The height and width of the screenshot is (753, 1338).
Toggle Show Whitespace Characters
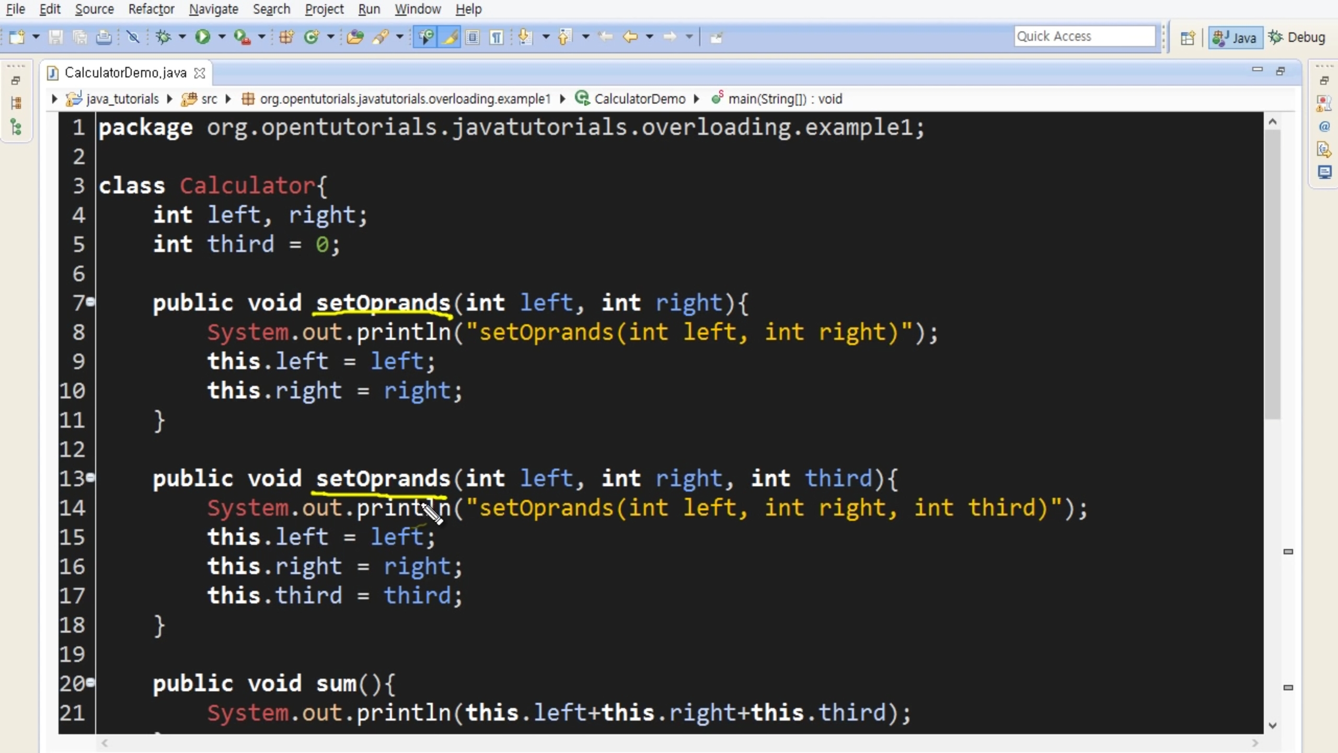(497, 37)
